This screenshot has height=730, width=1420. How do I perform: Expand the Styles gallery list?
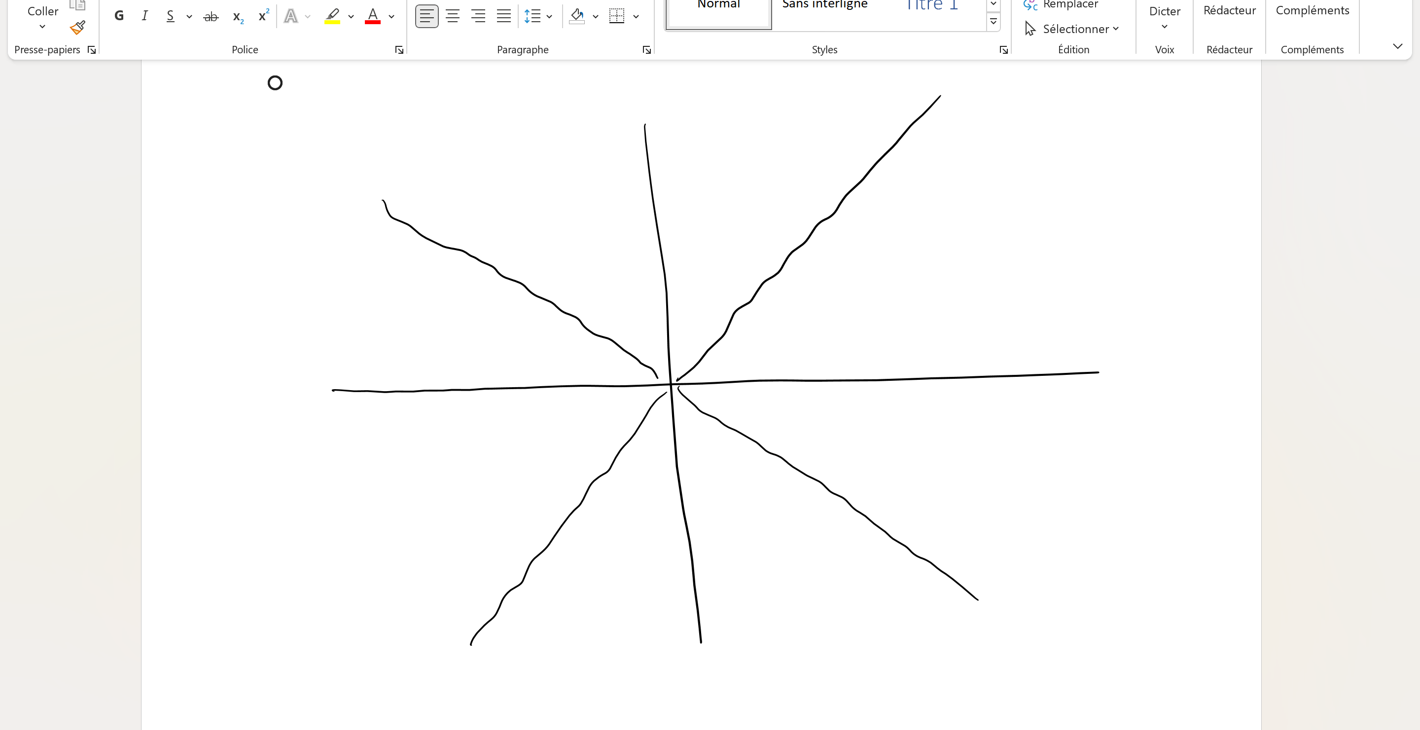coord(994,22)
